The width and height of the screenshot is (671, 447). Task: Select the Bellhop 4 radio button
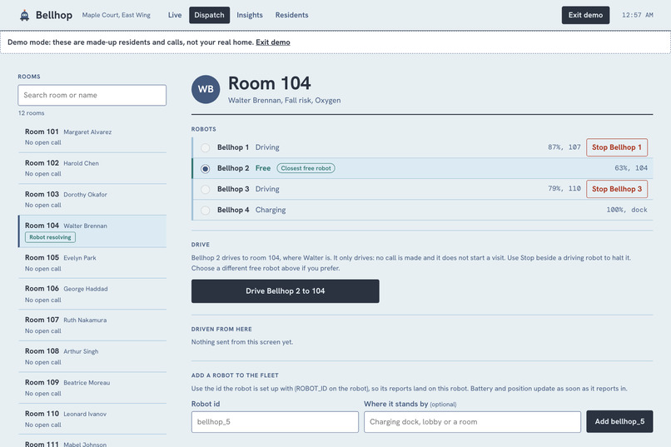pyautogui.click(x=206, y=210)
